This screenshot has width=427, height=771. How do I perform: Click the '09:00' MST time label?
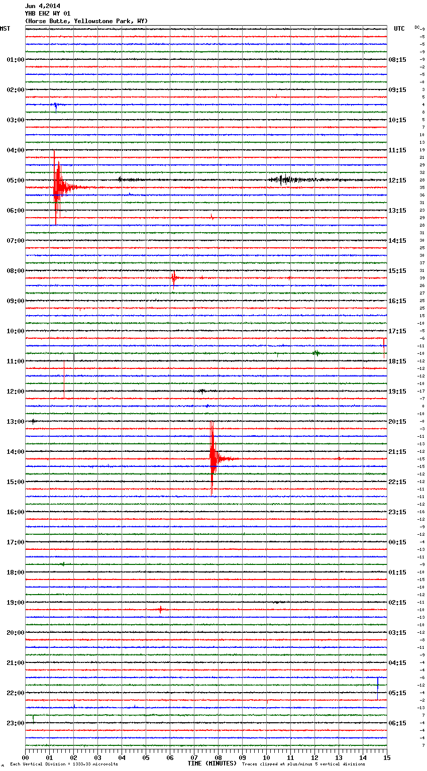tap(15, 301)
